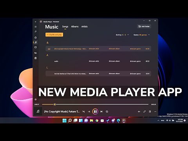The width and height of the screenshot is (188, 141).
Task: Open Play queue in the sidebar
Action: click(x=36, y=53)
